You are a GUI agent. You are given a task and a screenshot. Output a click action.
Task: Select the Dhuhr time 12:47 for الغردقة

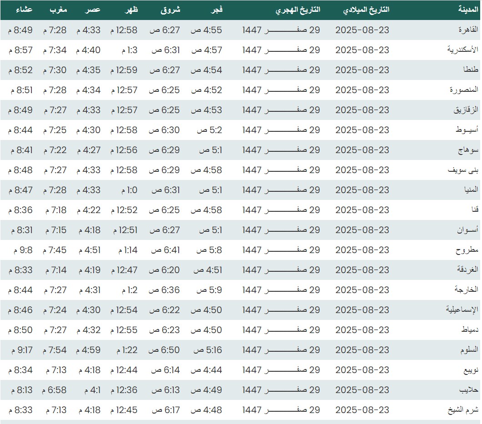tap(124, 270)
